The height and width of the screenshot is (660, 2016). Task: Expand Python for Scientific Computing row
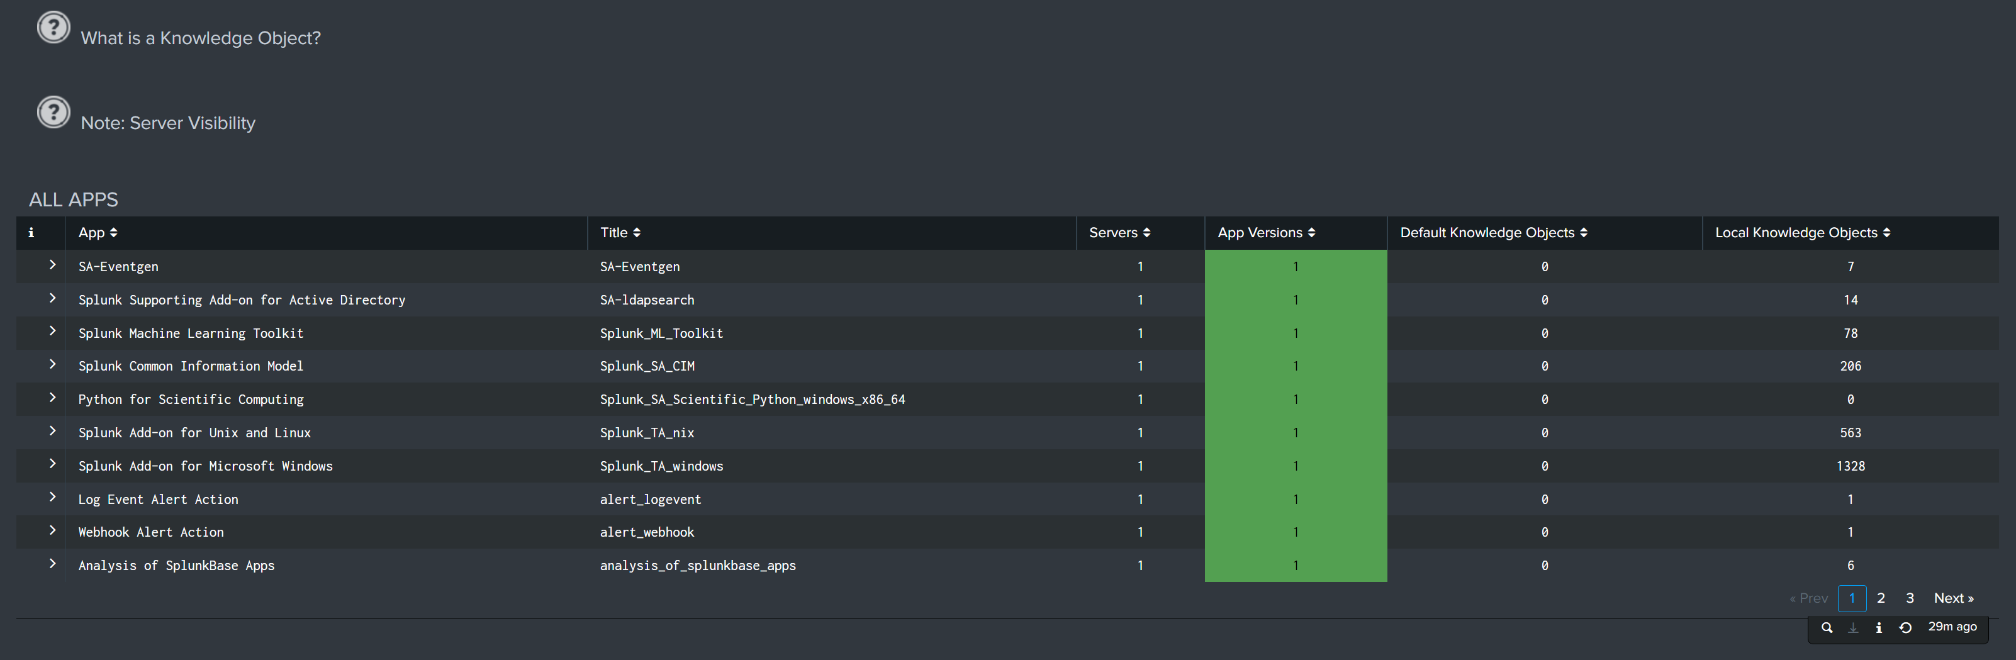[x=52, y=398]
